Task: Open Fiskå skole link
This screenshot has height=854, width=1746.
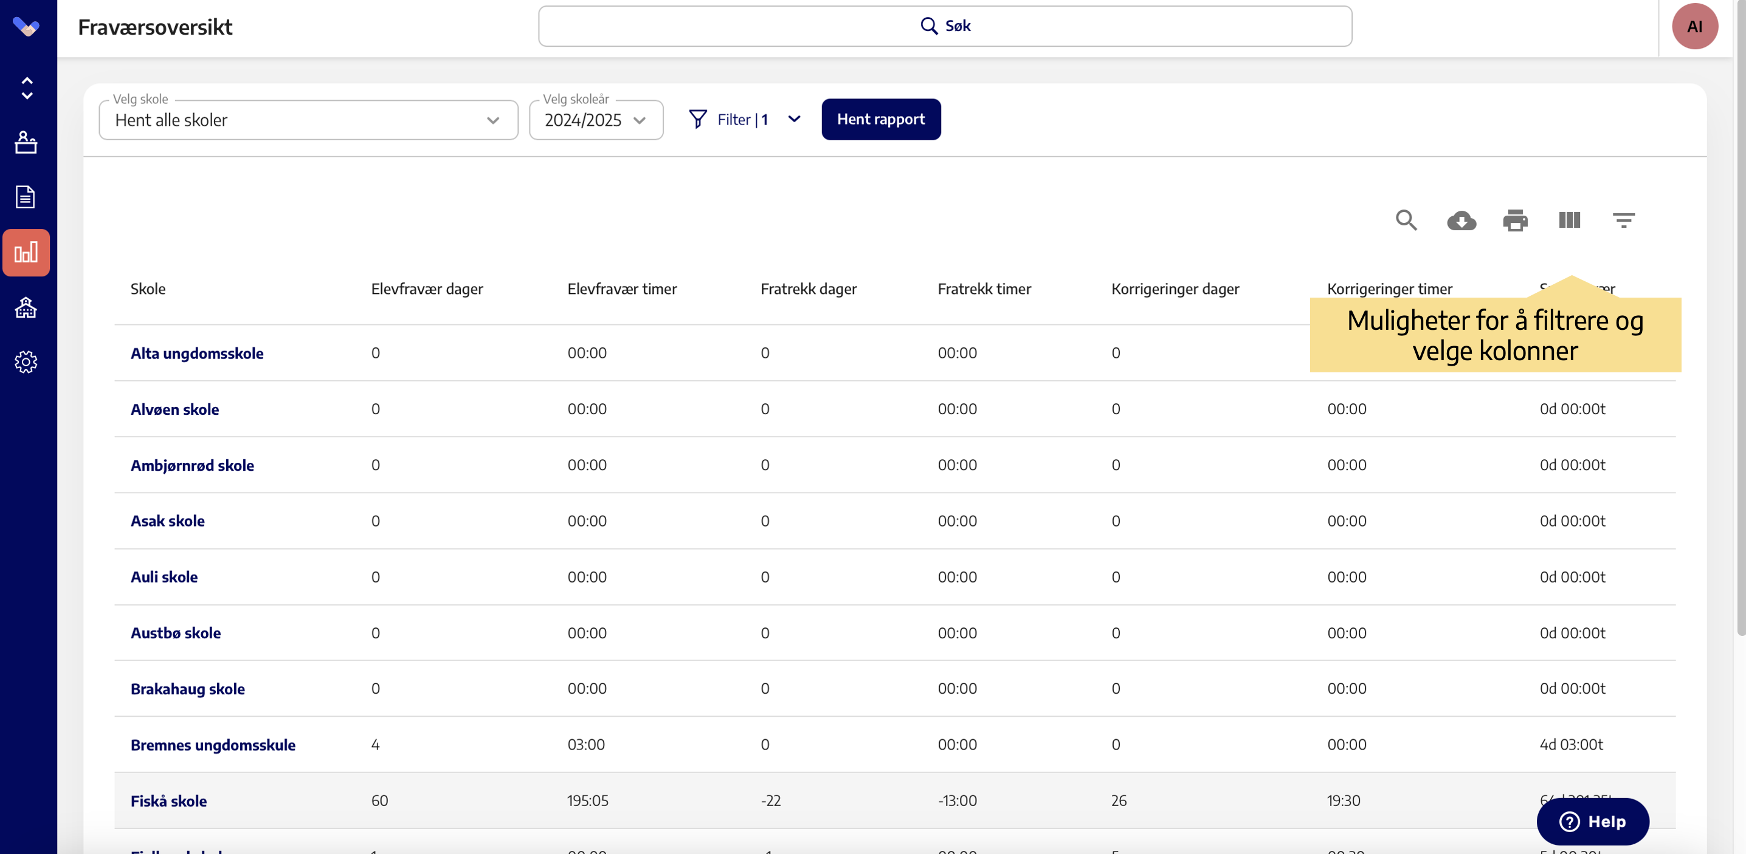Action: [x=168, y=801]
